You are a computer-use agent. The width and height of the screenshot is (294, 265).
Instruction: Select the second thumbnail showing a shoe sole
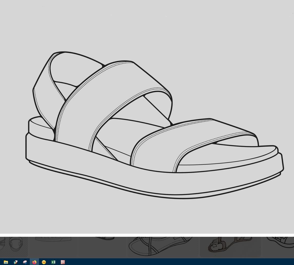coord(53,246)
